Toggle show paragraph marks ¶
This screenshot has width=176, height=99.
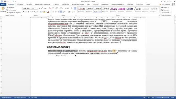[x=75, y=8]
